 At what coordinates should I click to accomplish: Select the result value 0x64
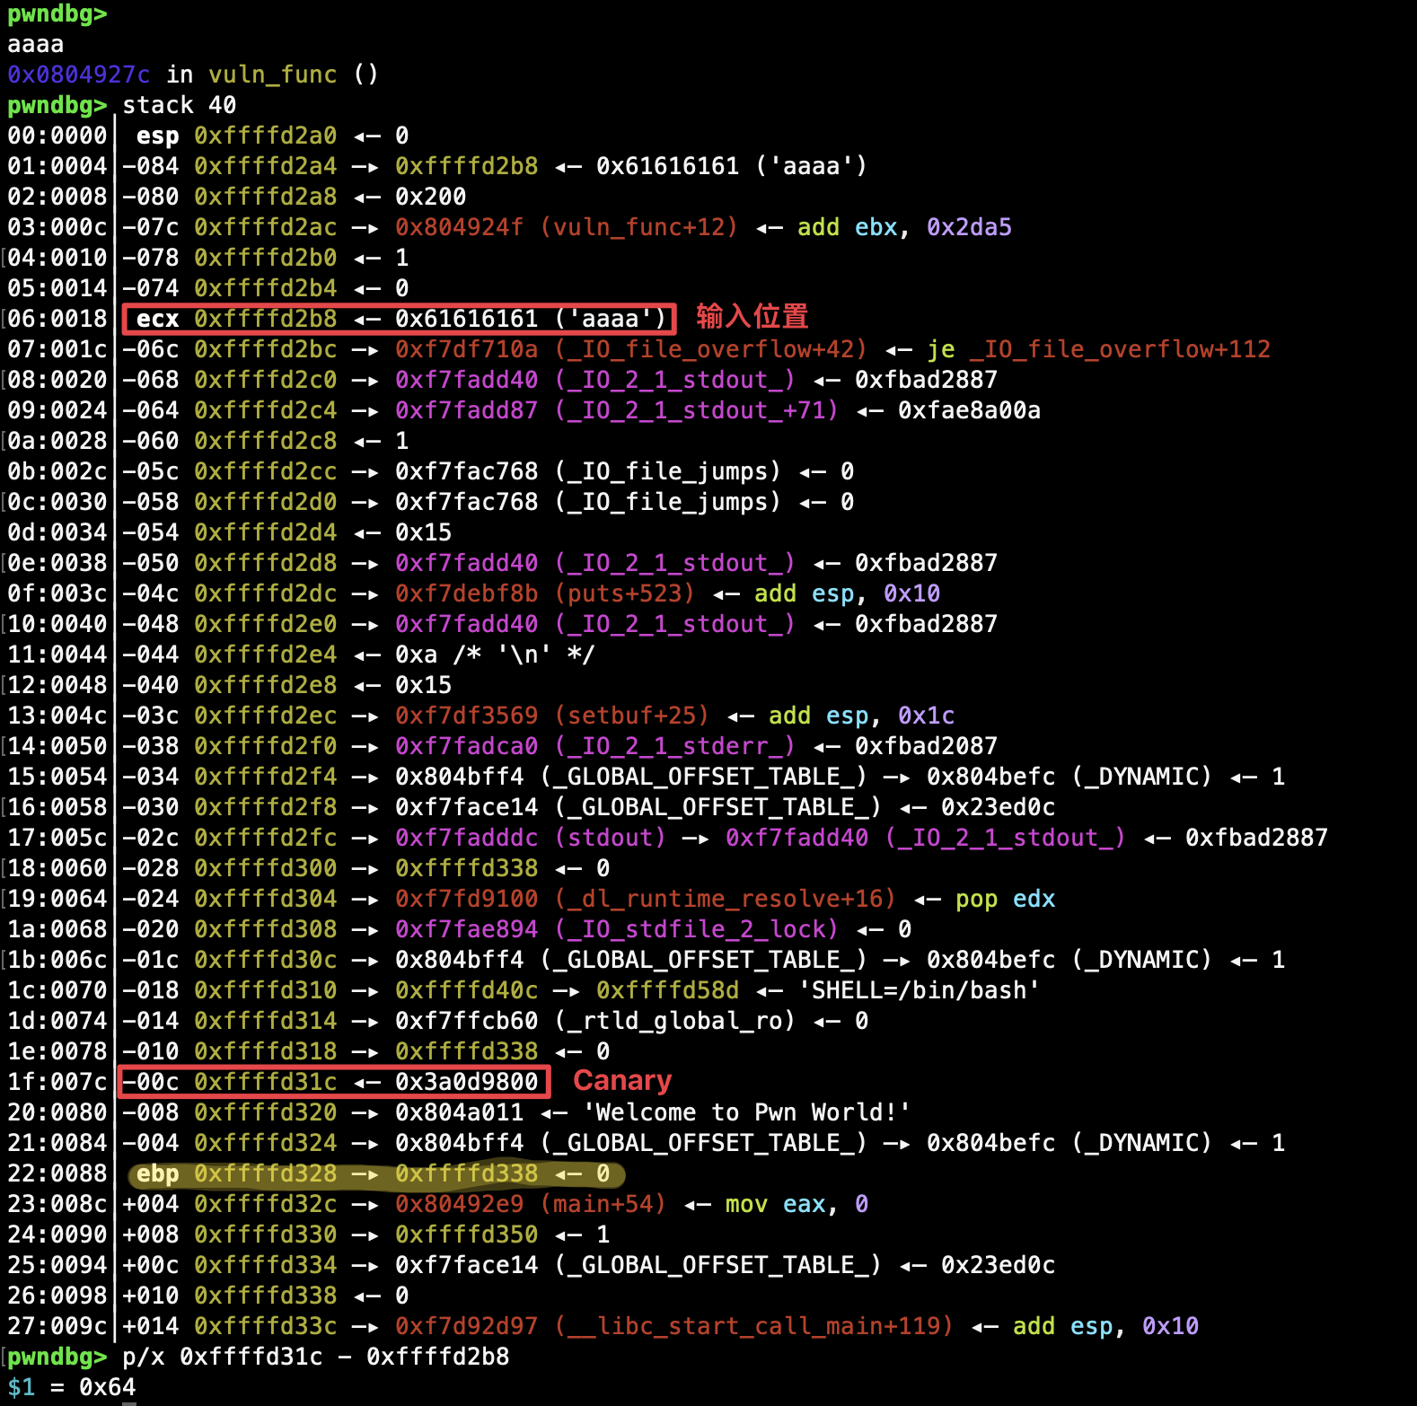tap(108, 1387)
